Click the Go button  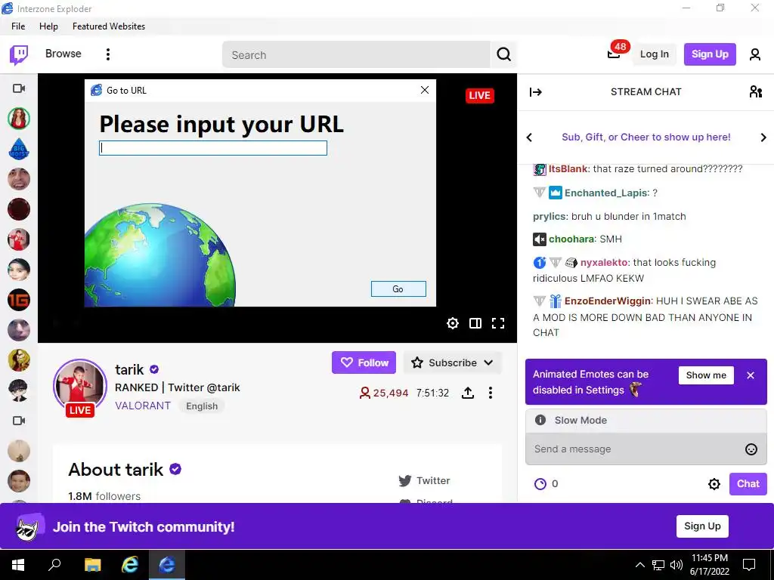click(398, 289)
